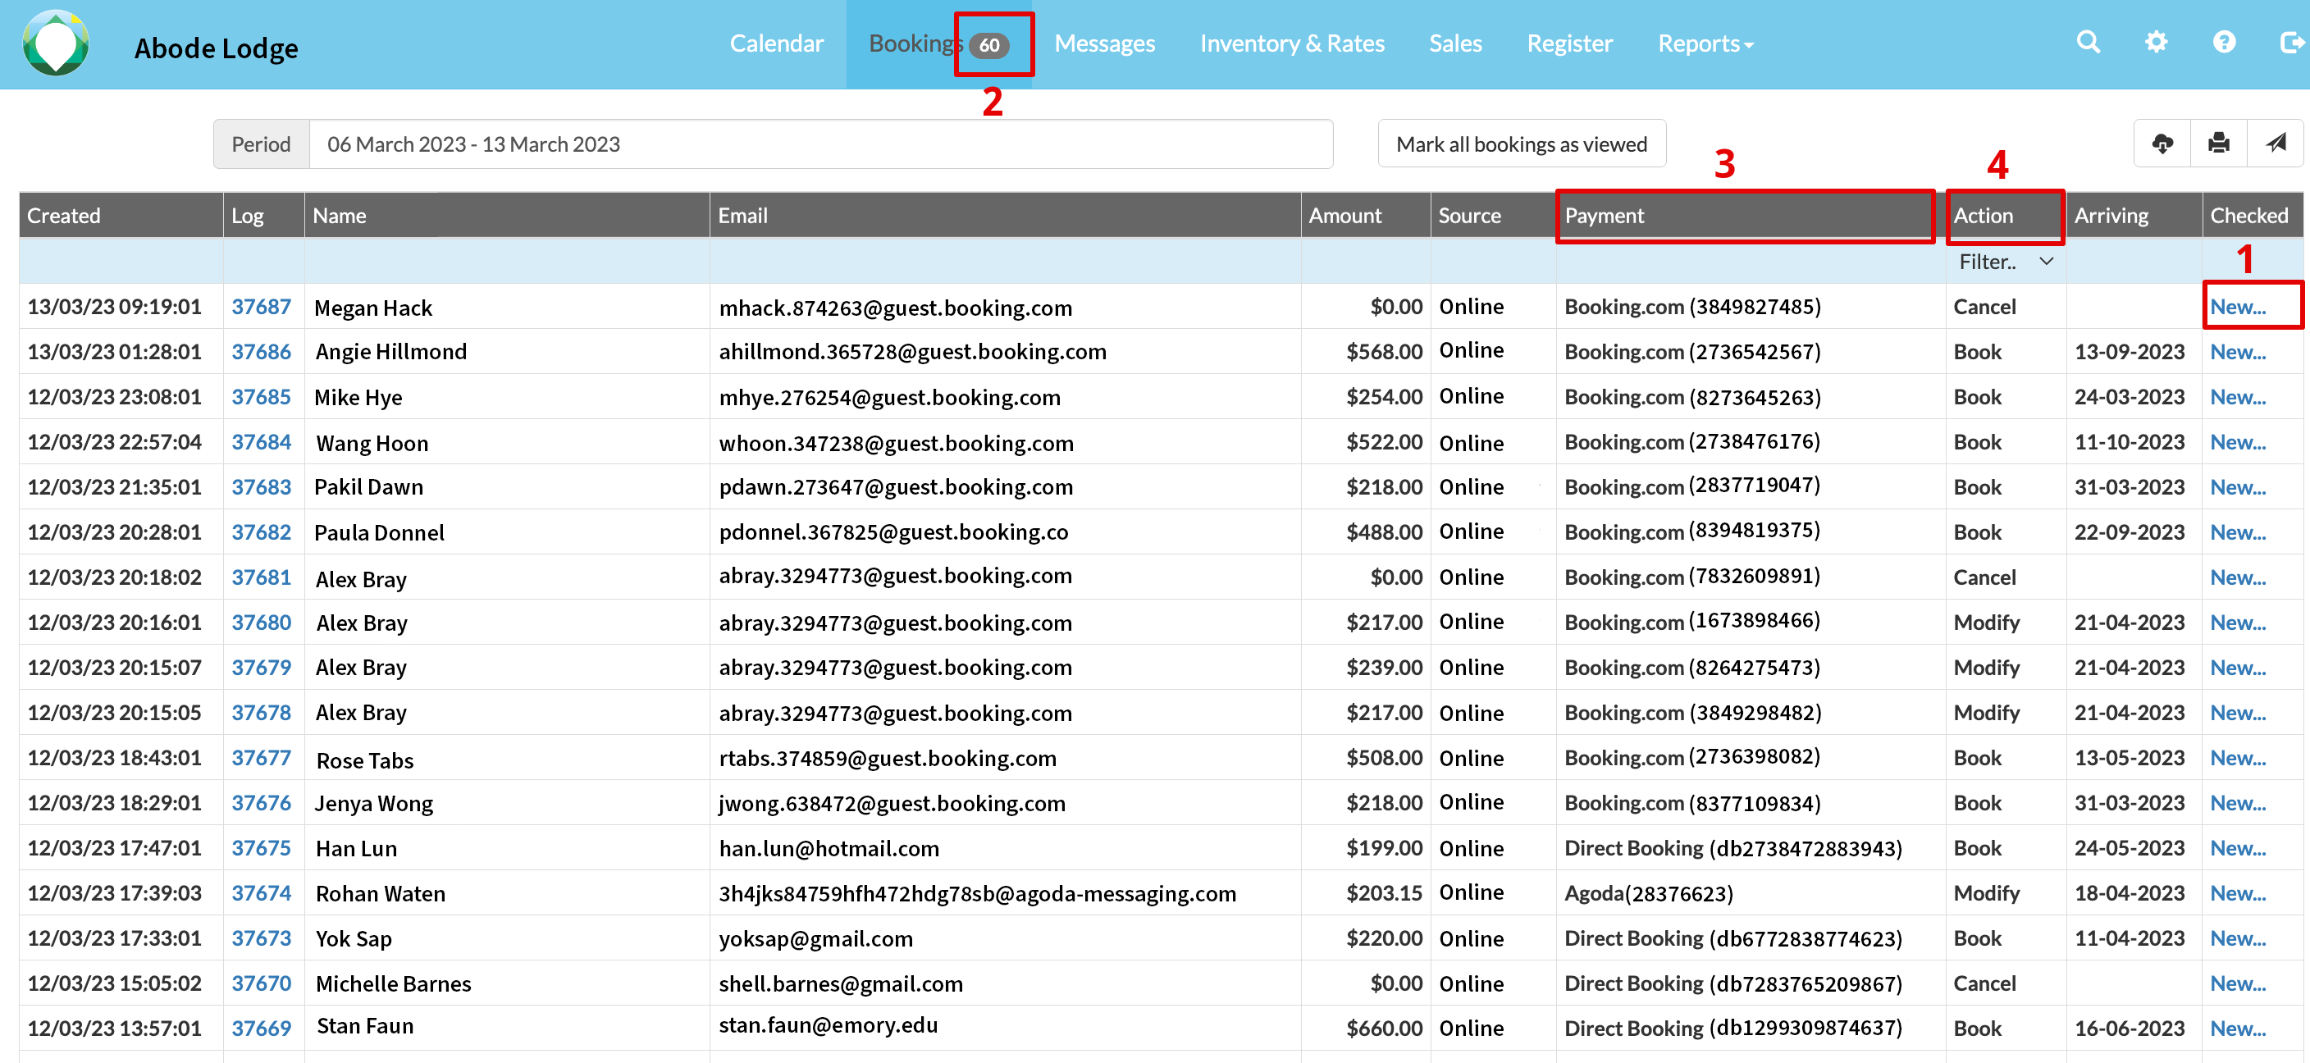The image size is (2310, 1063).
Task: Open log link 37675 for Han Lun
Action: click(x=261, y=848)
